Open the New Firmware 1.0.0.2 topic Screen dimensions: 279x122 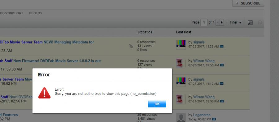pyautogui.click(x=57, y=61)
